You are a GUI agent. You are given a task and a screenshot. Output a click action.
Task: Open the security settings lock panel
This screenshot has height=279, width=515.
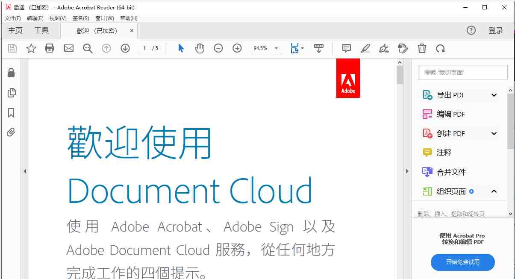point(11,73)
